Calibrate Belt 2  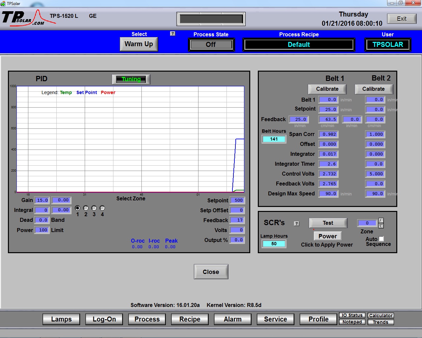tap(374, 89)
